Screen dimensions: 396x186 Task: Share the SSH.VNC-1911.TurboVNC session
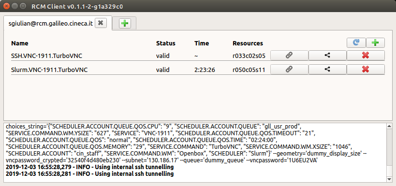(x=327, y=56)
